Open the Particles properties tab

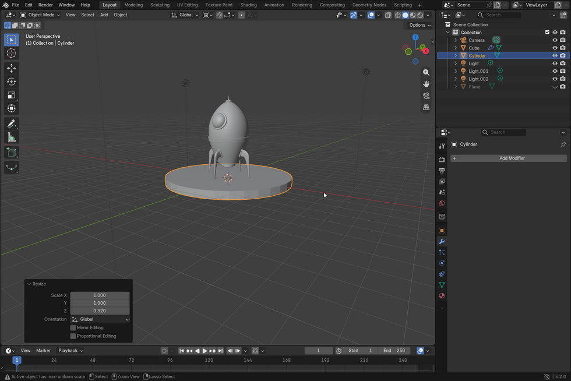(x=442, y=252)
